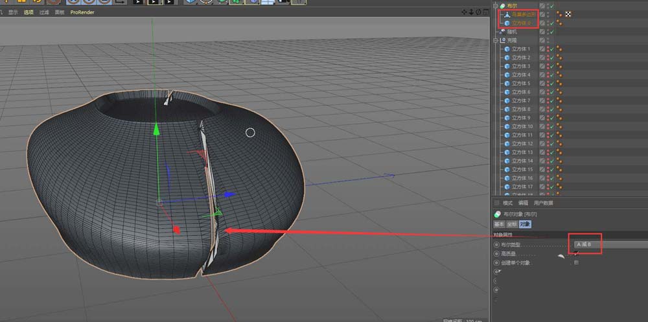This screenshot has width=648, height=322.
Task: Open the 模式 attribute manager menu
Action: [x=507, y=203]
